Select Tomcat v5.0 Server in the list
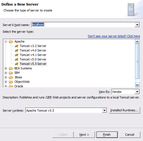The image size is (143, 141). point(33,59)
